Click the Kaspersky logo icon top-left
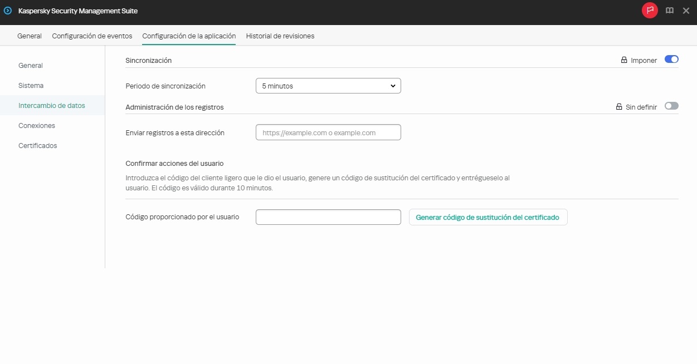 7,11
